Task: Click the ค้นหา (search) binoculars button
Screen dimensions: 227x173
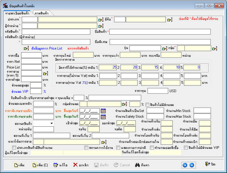Action: [x=142, y=165]
